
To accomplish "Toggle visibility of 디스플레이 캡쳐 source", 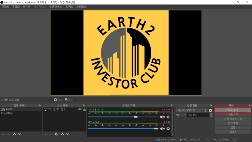I will [x=80, y=109].
